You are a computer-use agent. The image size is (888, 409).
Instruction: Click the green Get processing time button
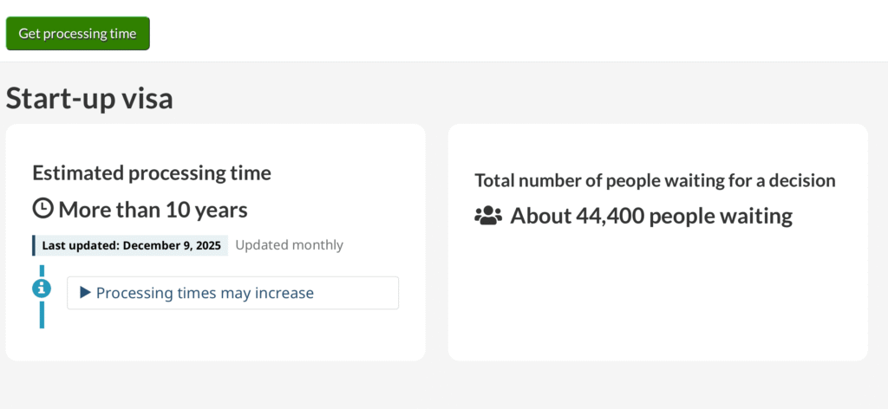(x=78, y=34)
